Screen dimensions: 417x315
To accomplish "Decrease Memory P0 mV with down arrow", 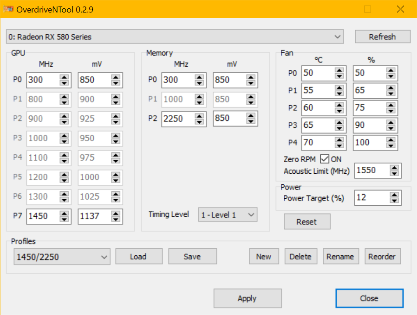I will 251,83.
